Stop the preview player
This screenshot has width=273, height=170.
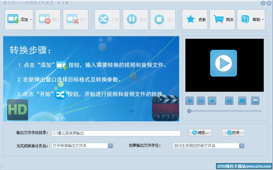click(212, 101)
